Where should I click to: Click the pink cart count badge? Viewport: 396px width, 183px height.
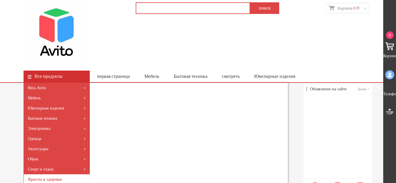coord(390,35)
